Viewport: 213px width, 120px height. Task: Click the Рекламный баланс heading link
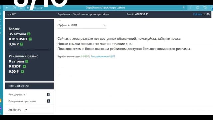click(x=24, y=56)
